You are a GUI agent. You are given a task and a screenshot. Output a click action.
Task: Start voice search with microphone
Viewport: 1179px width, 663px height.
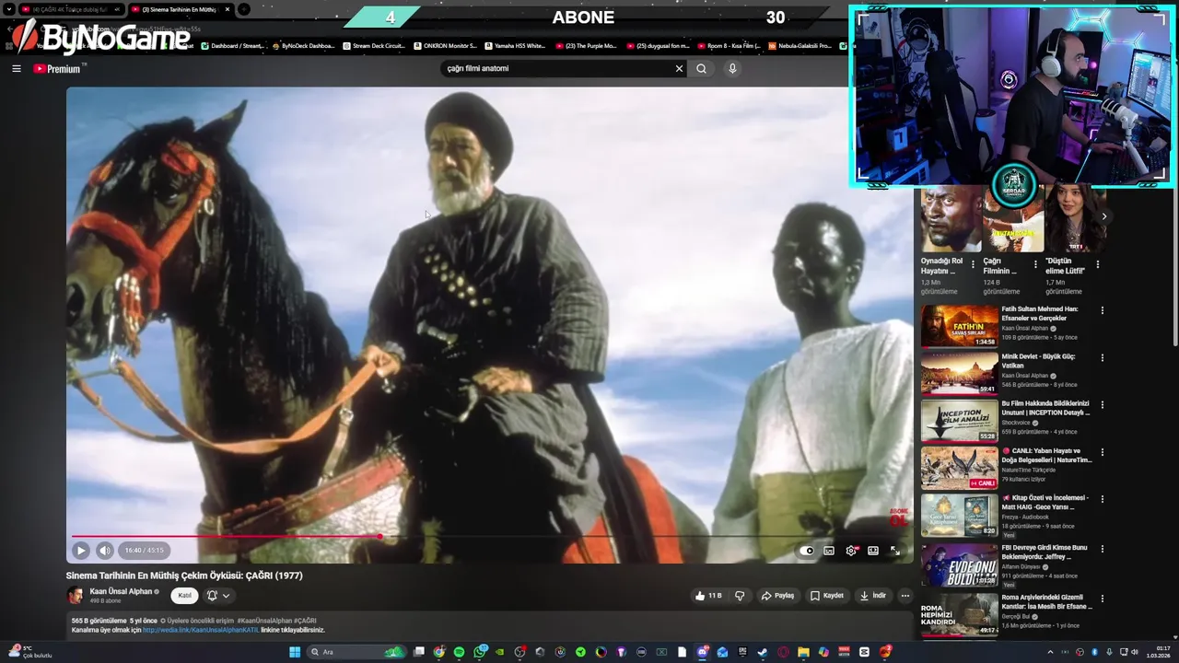click(732, 68)
